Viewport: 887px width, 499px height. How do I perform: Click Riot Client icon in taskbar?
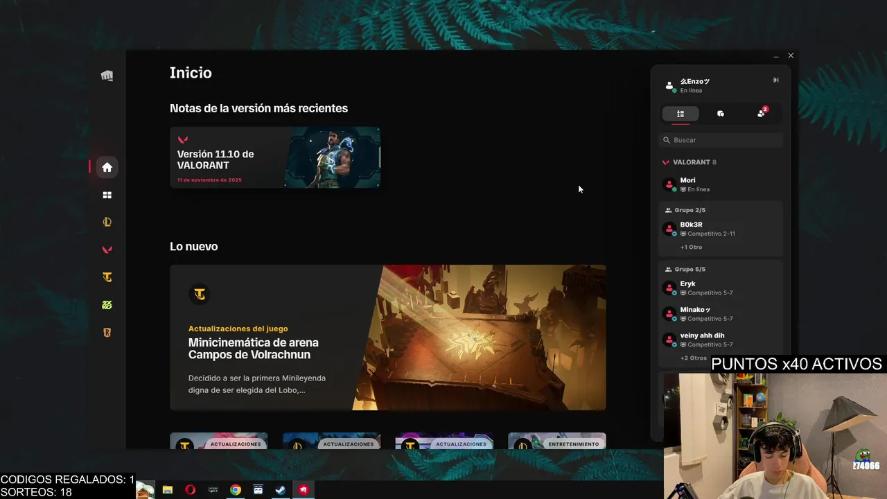click(304, 490)
